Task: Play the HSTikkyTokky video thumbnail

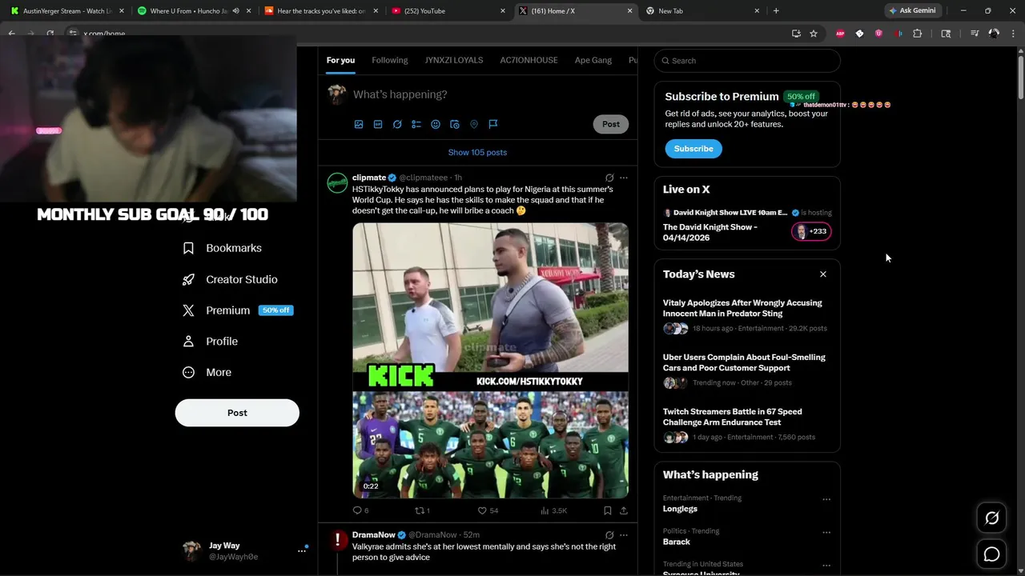Action: pyautogui.click(x=490, y=361)
